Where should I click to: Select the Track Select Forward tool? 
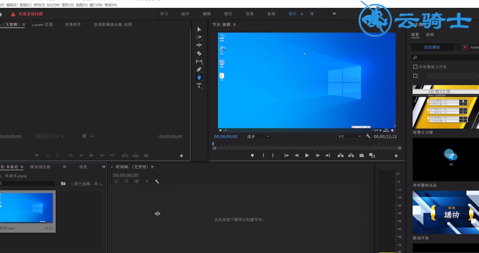coord(199,37)
